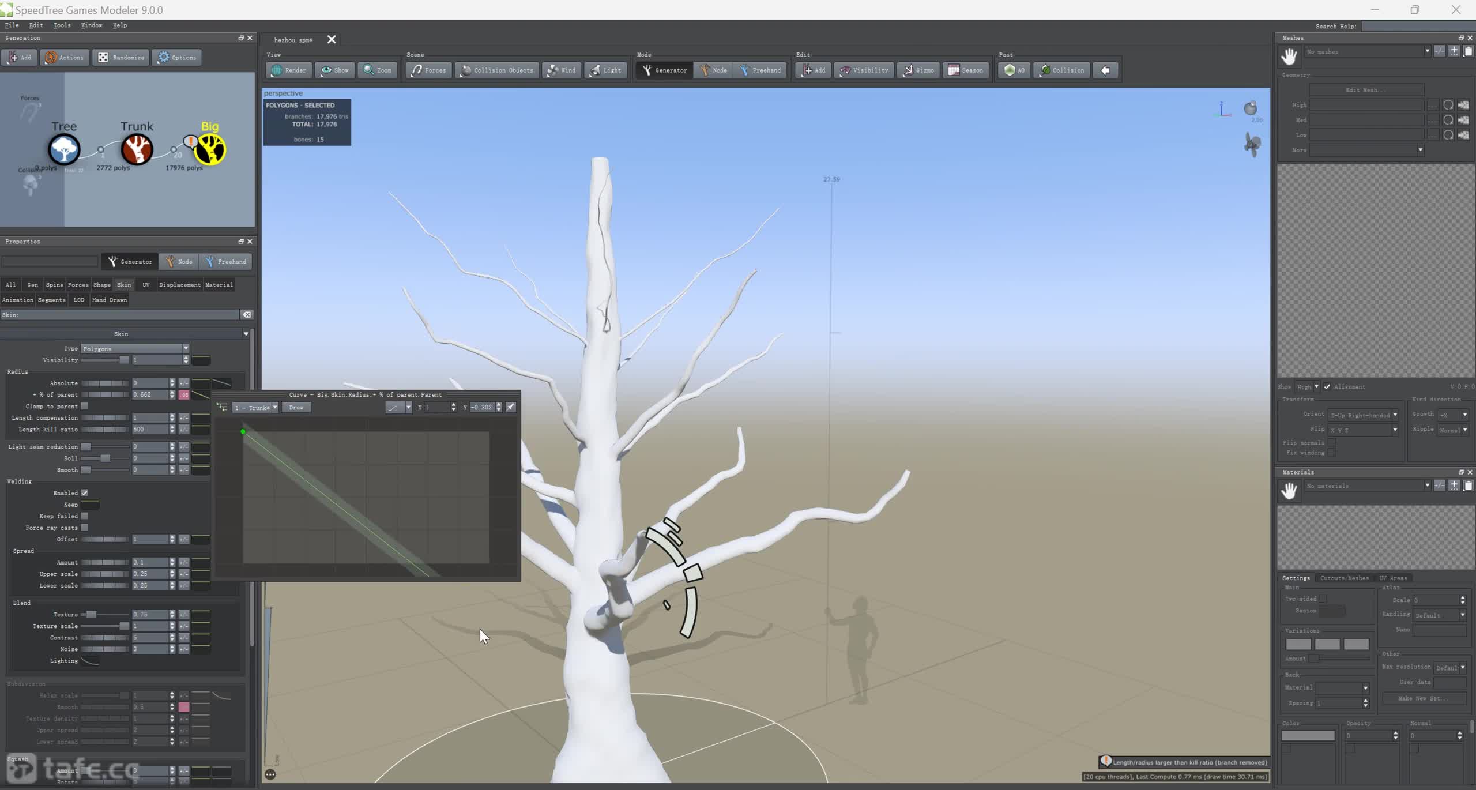The image size is (1476, 790).
Task: Click the Draw button in curve editor
Action: click(x=296, y=408)
